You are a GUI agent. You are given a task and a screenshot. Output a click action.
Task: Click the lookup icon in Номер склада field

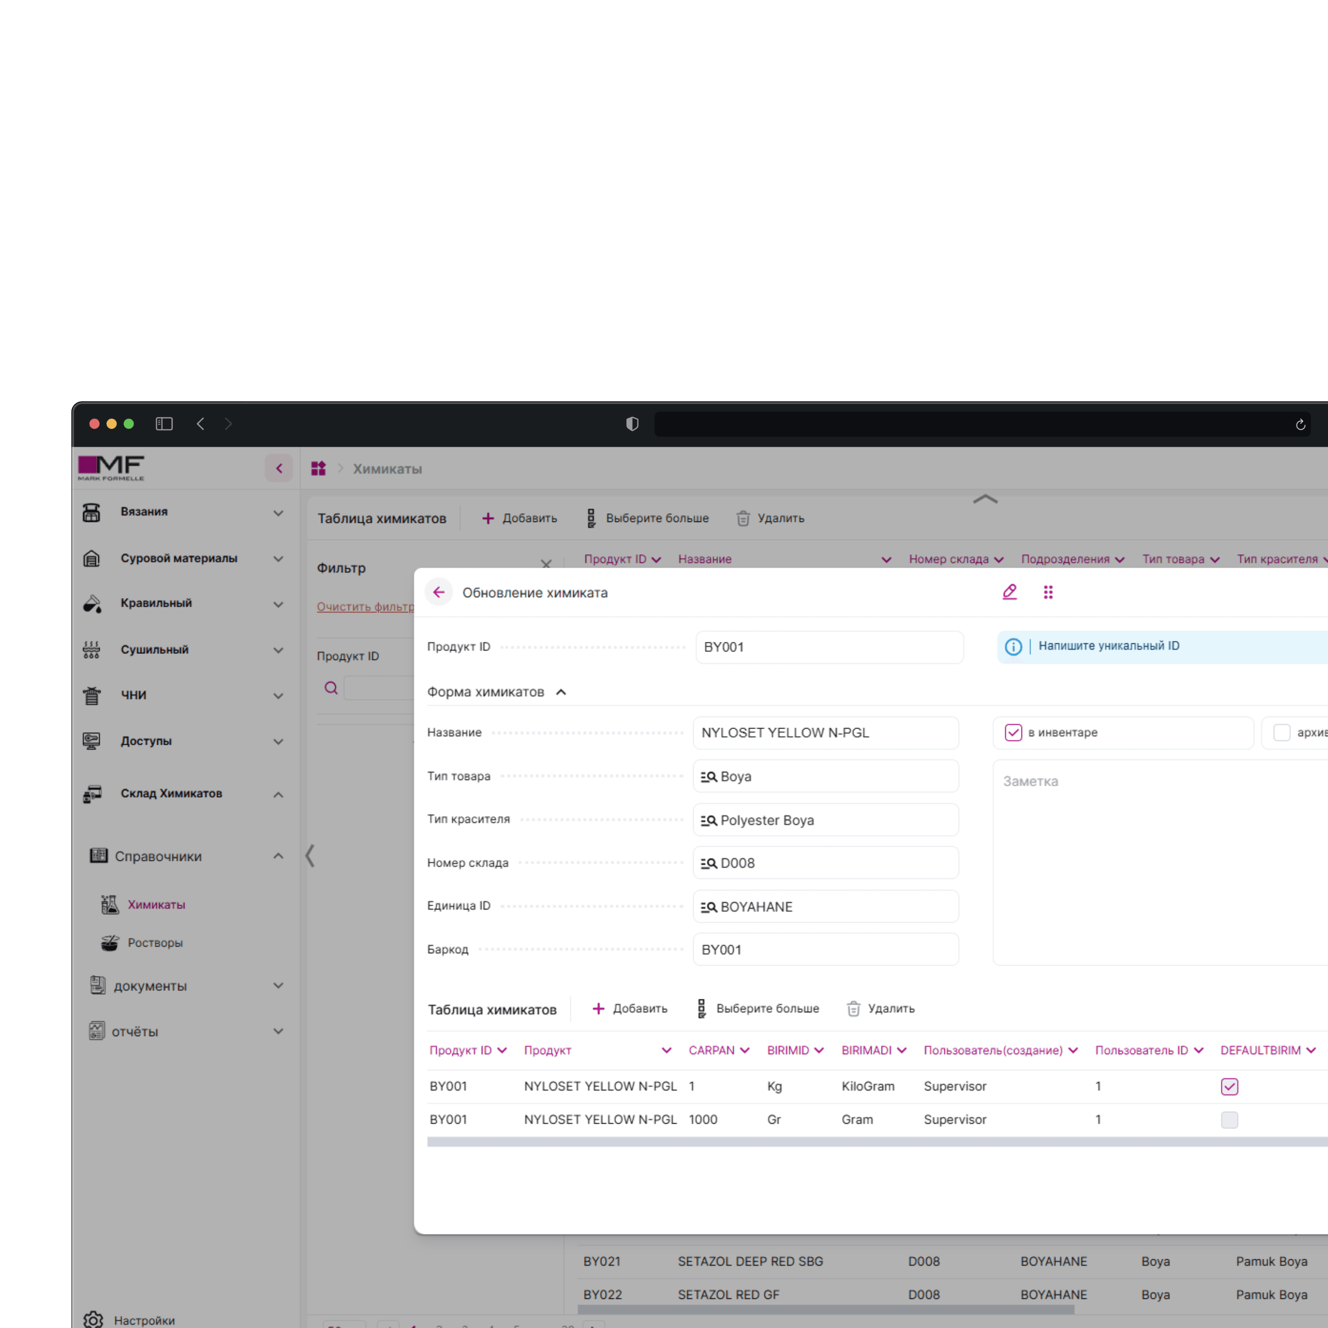709,863
